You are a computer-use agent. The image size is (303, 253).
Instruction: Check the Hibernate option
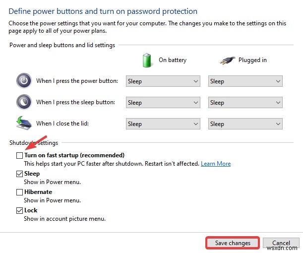click(x=20, y=192)
